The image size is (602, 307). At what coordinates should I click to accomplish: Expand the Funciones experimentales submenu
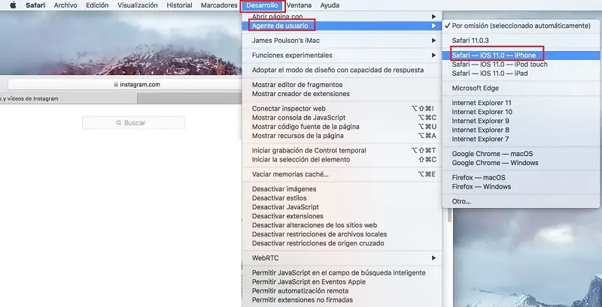pos(342,55)
